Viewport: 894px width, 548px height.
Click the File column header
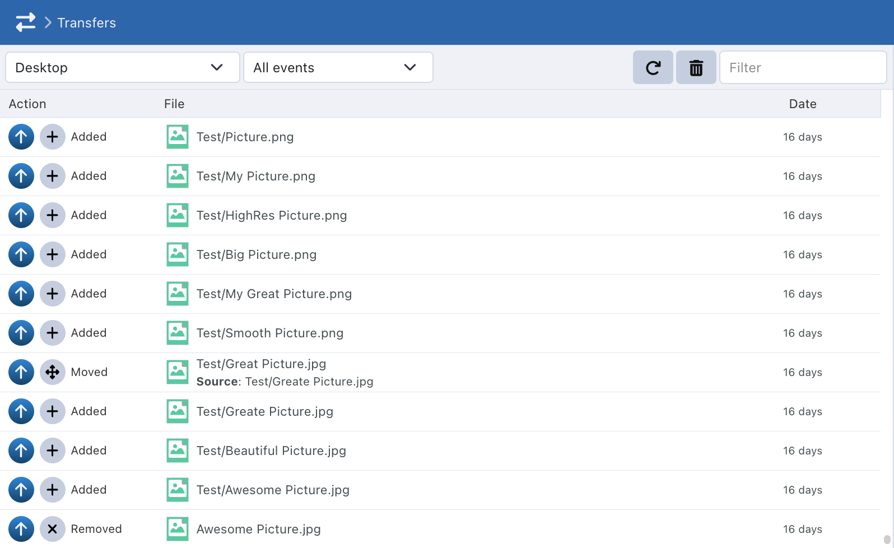174,104
